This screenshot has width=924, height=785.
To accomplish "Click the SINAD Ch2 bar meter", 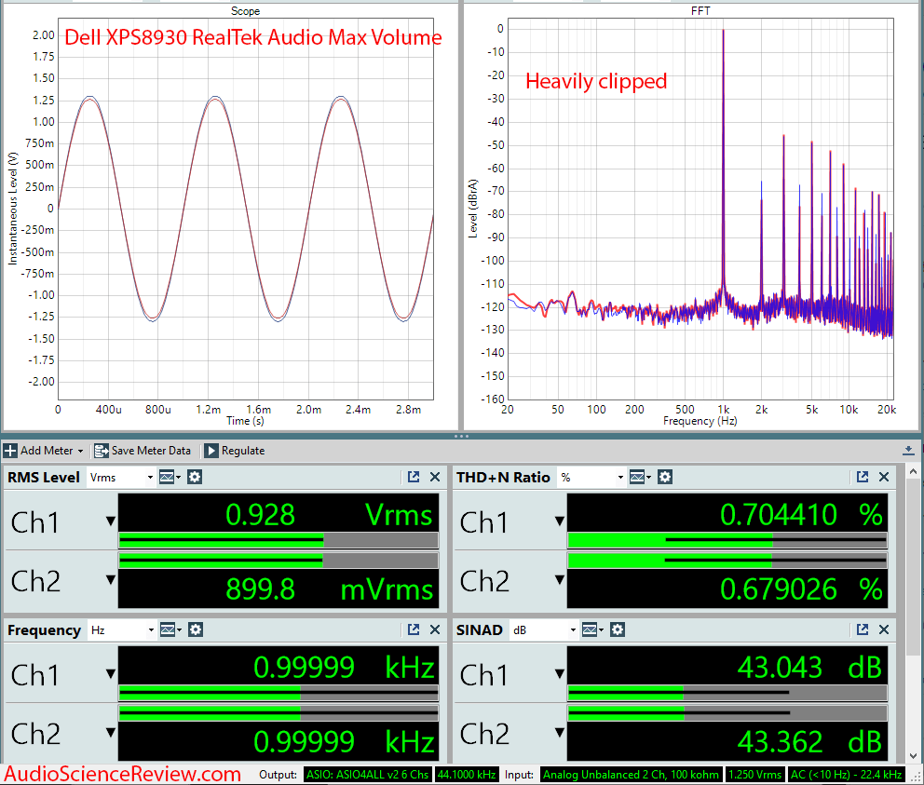I will coord(727,713).
